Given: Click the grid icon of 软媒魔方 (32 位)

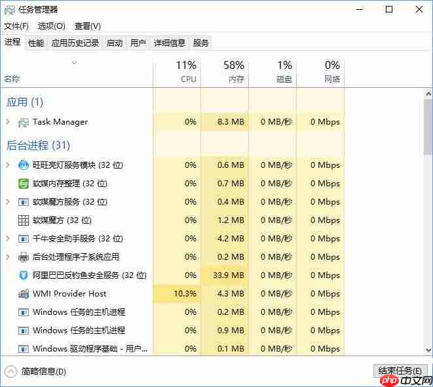Looking at the screenshot, I should [x=23, y=220].
